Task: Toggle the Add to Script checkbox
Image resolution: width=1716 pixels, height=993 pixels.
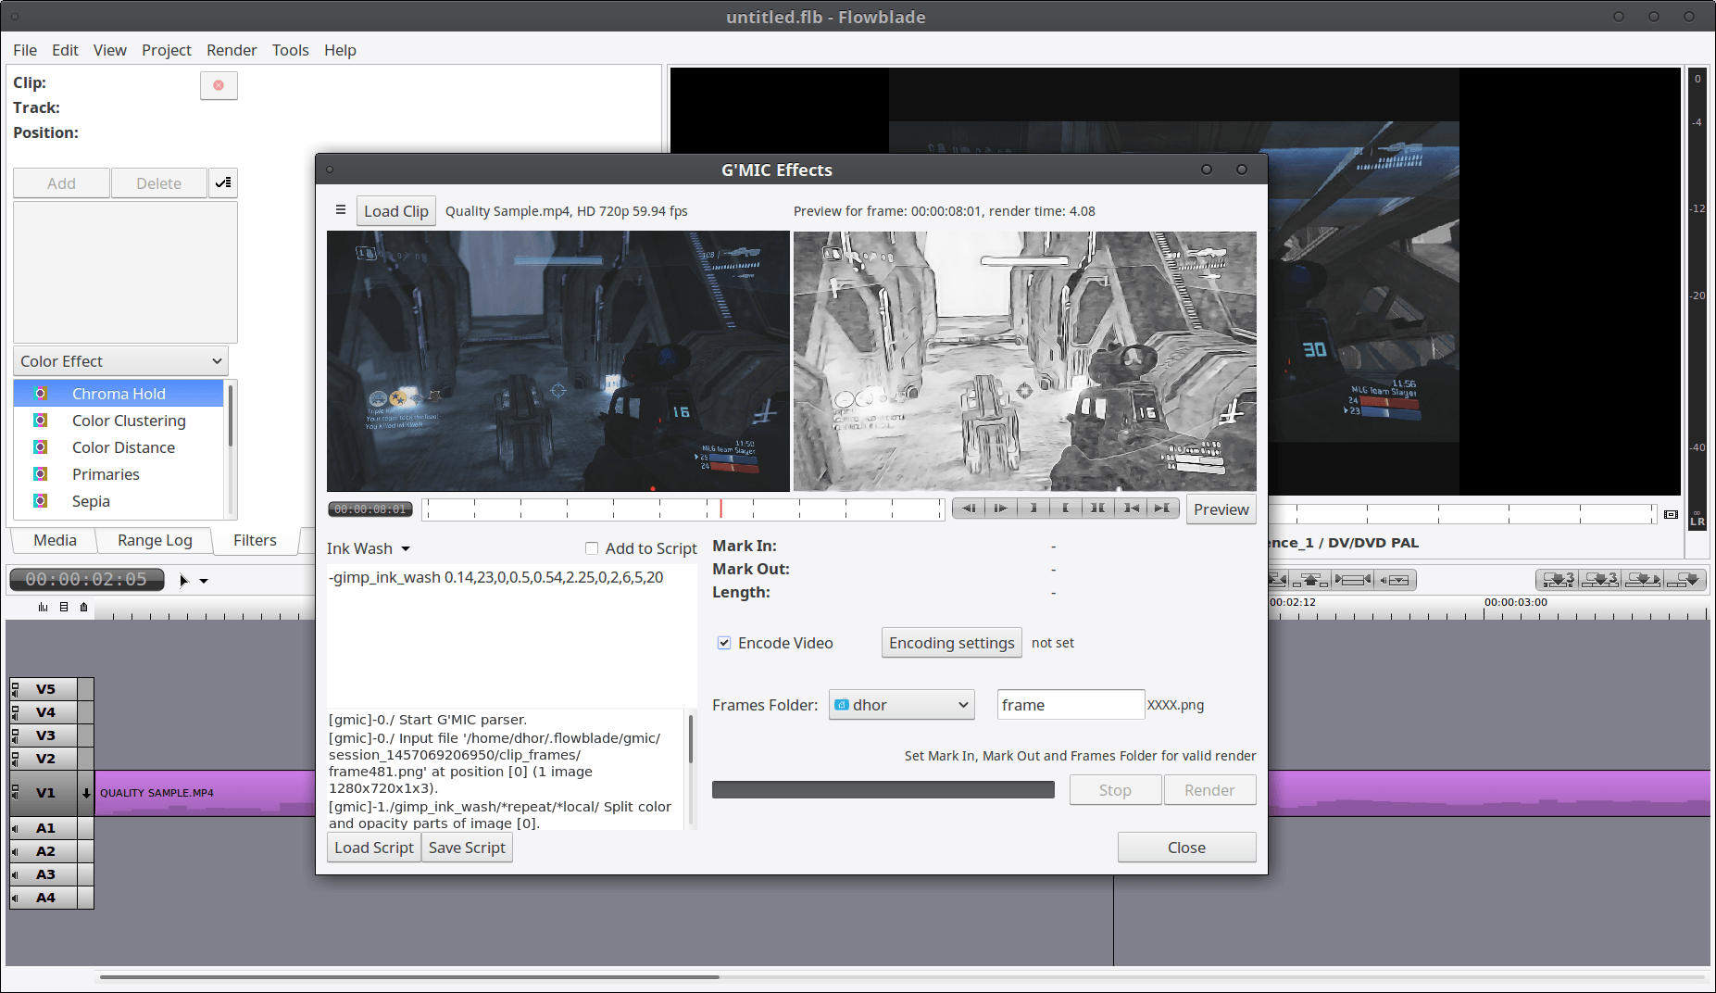Action: pyautogui.click(x=592, y=548)
